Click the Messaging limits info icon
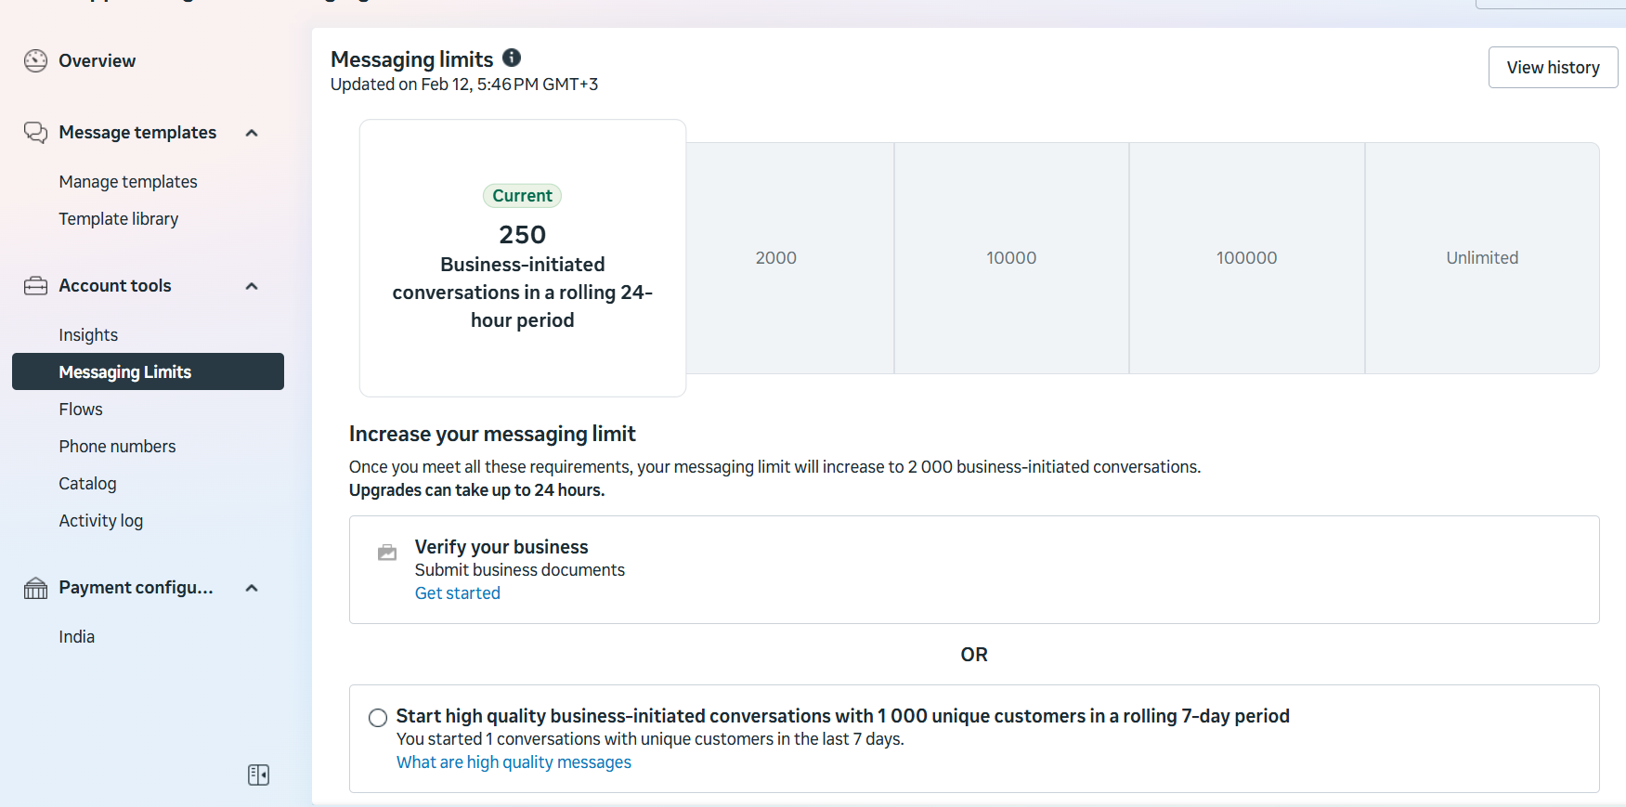 512,58
